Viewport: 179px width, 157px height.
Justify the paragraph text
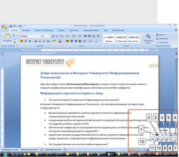point(80,41)
